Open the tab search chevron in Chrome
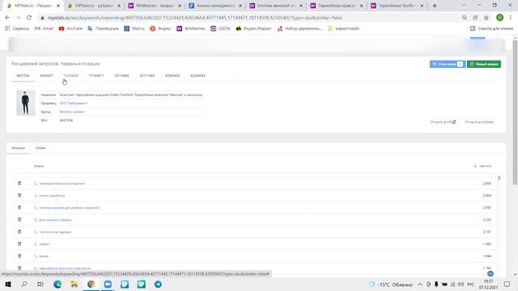The image size is (518, 291). click(x=464, y=6)
